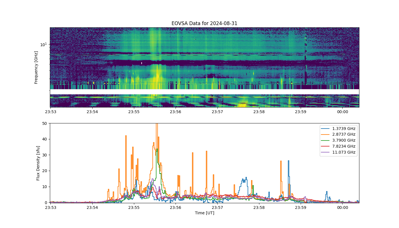The height and width of the screenshot is (228, 399).
Task: Select the '3.7900 GHz' legend entry text
Action: (x=344, y=141)
